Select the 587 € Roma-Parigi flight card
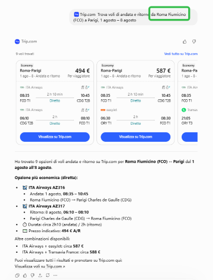Viewport: 213px width, 280px height. pos(135,102)
